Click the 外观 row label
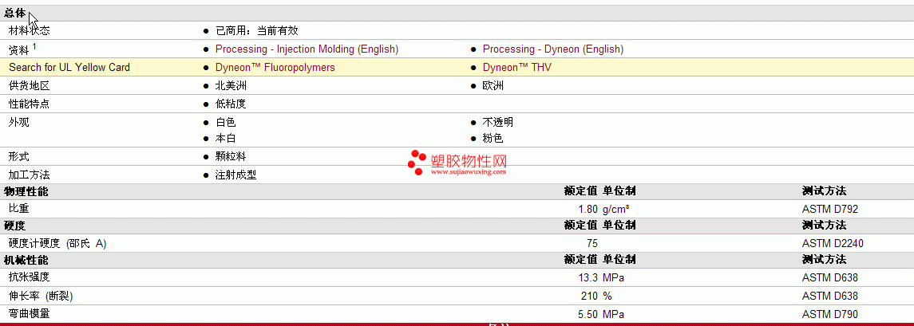 tap(18, 123)
